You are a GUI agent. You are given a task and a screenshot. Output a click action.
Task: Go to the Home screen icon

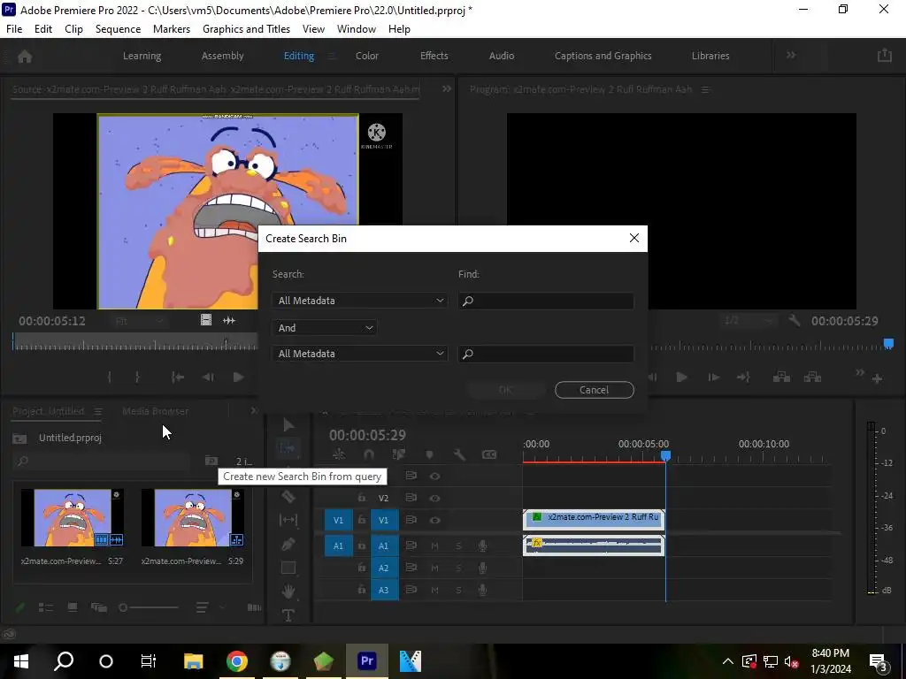pyautogui.click(x=25, y=56)
